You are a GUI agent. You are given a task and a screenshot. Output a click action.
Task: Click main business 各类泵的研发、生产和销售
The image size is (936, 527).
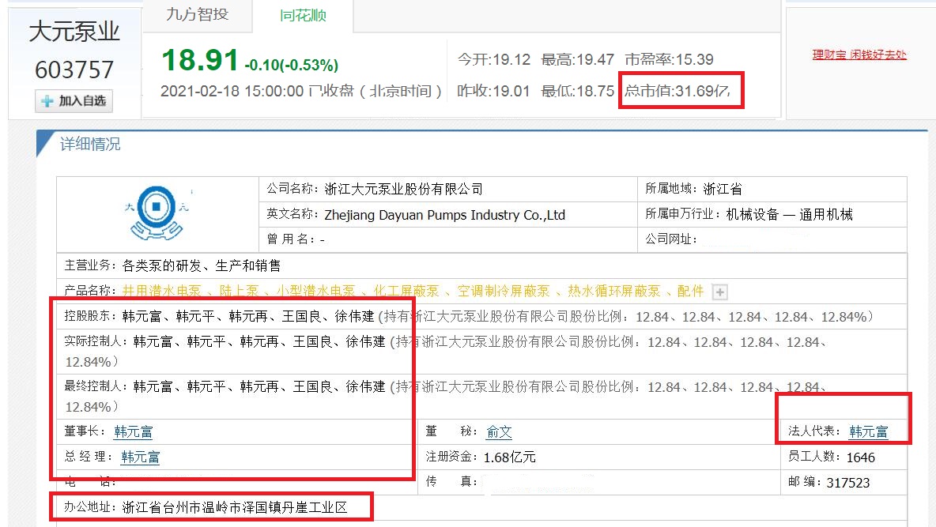click(x=201, y=265)
